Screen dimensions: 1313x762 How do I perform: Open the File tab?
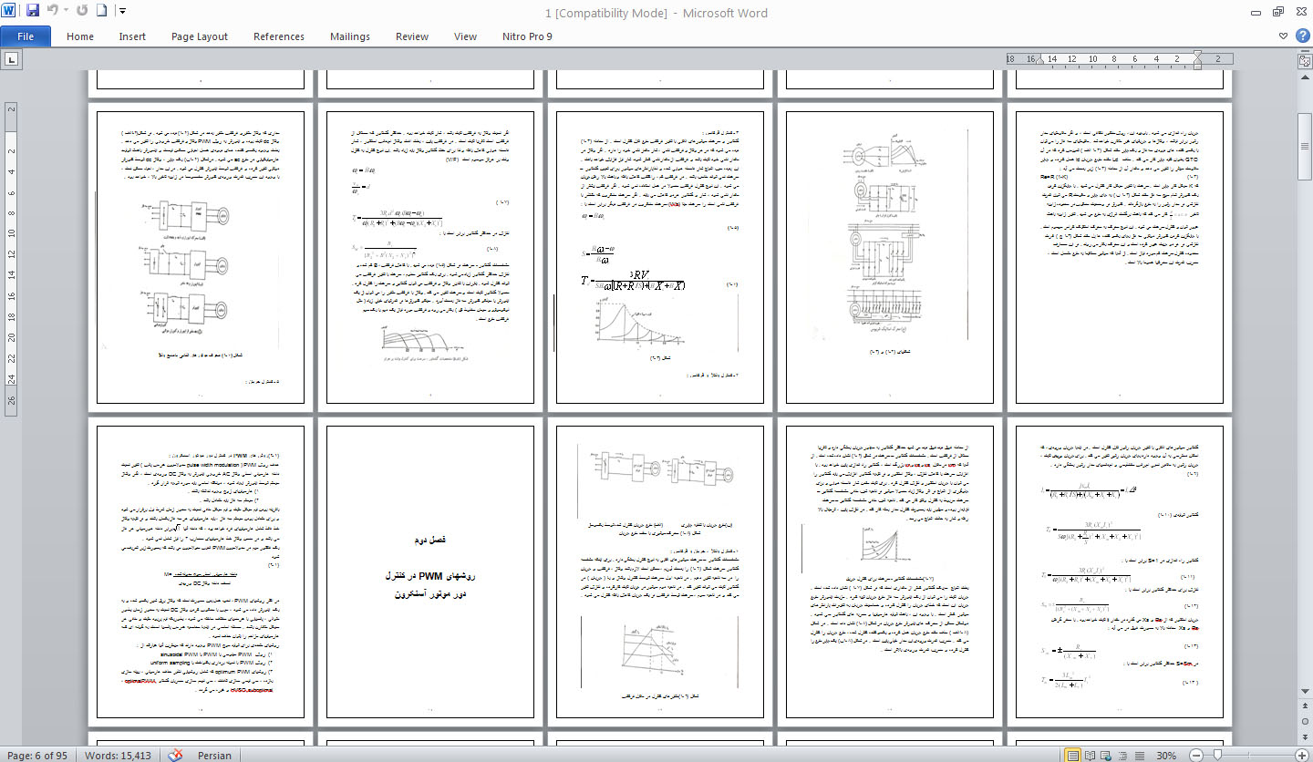[x=26, y=36]
